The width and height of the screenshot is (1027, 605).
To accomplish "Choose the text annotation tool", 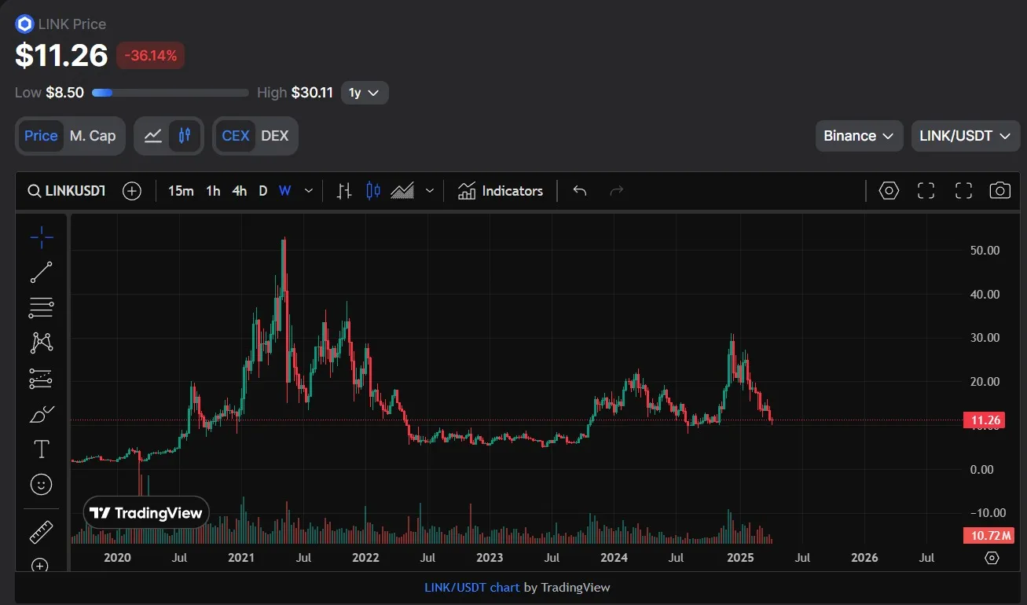I will (x=41, y=449).
